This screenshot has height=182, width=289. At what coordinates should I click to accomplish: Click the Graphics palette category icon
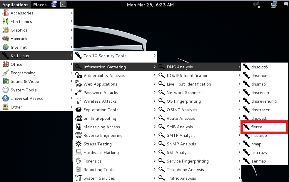click(6, 30)
